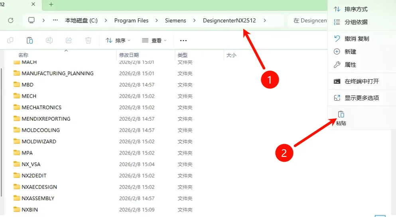396x217 pixels.
Task: Select the NXAECDESIGN folder icon
Action: click(x=17, y=187)
